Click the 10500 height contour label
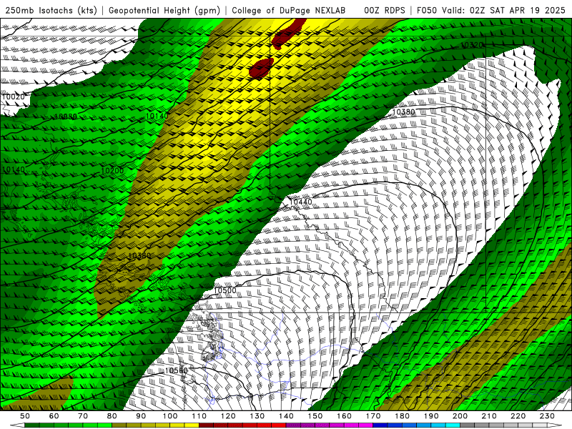 pos(225,290)
